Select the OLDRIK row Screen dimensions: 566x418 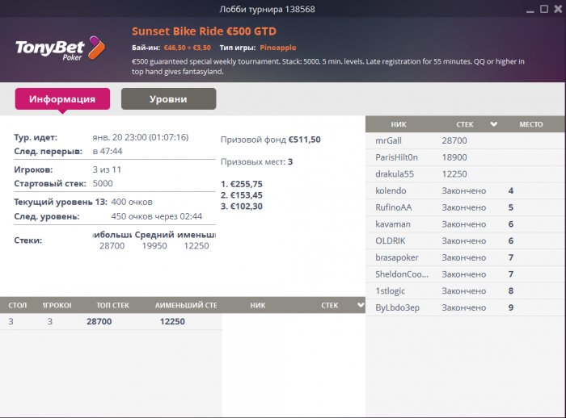coord(465,240)
